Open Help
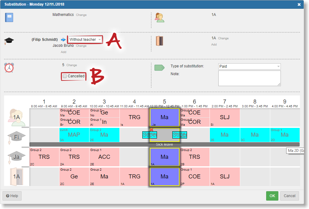 12,196
